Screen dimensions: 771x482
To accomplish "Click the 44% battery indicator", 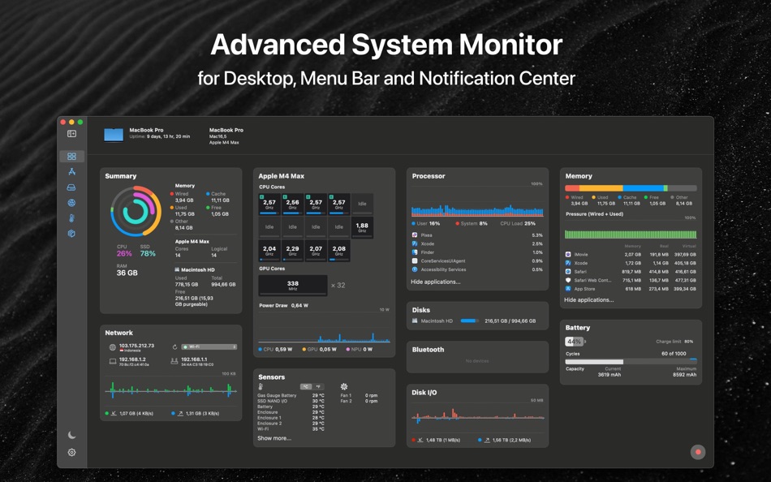I will [575, 342].
